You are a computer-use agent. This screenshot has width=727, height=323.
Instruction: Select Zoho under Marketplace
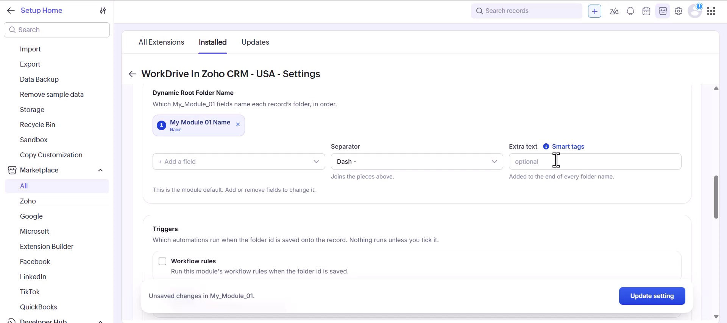click(28, 201)
